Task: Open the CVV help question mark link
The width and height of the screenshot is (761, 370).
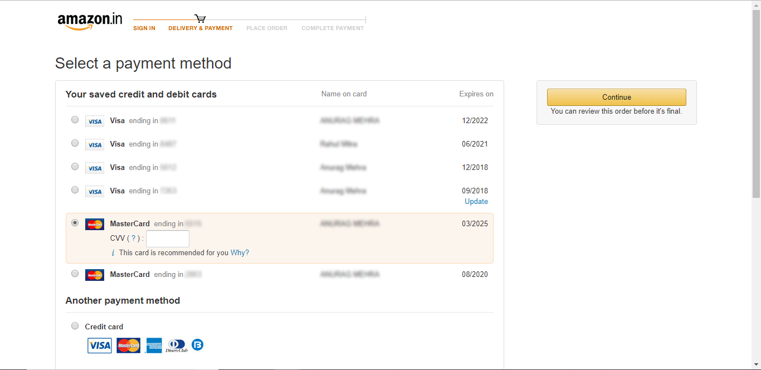Action: point(133,238)
